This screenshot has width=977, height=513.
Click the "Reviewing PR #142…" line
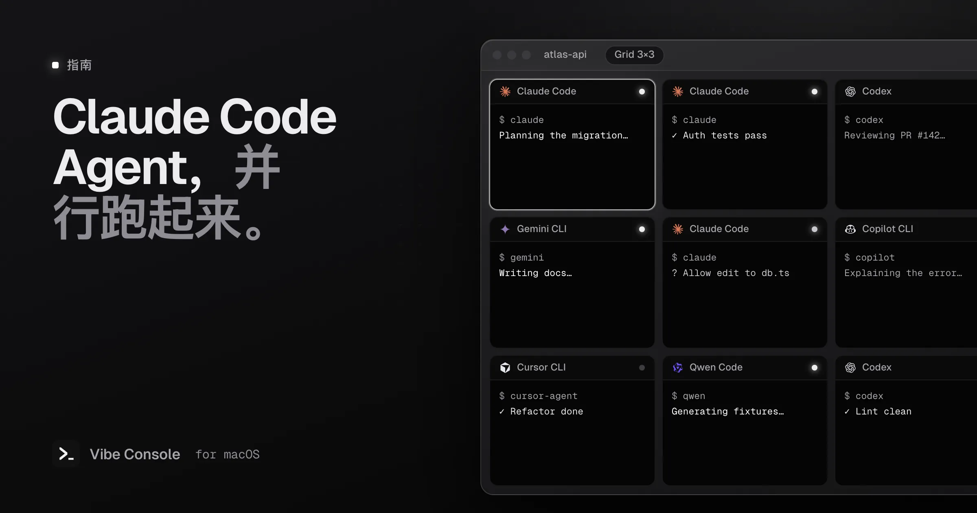pos(895,136)
